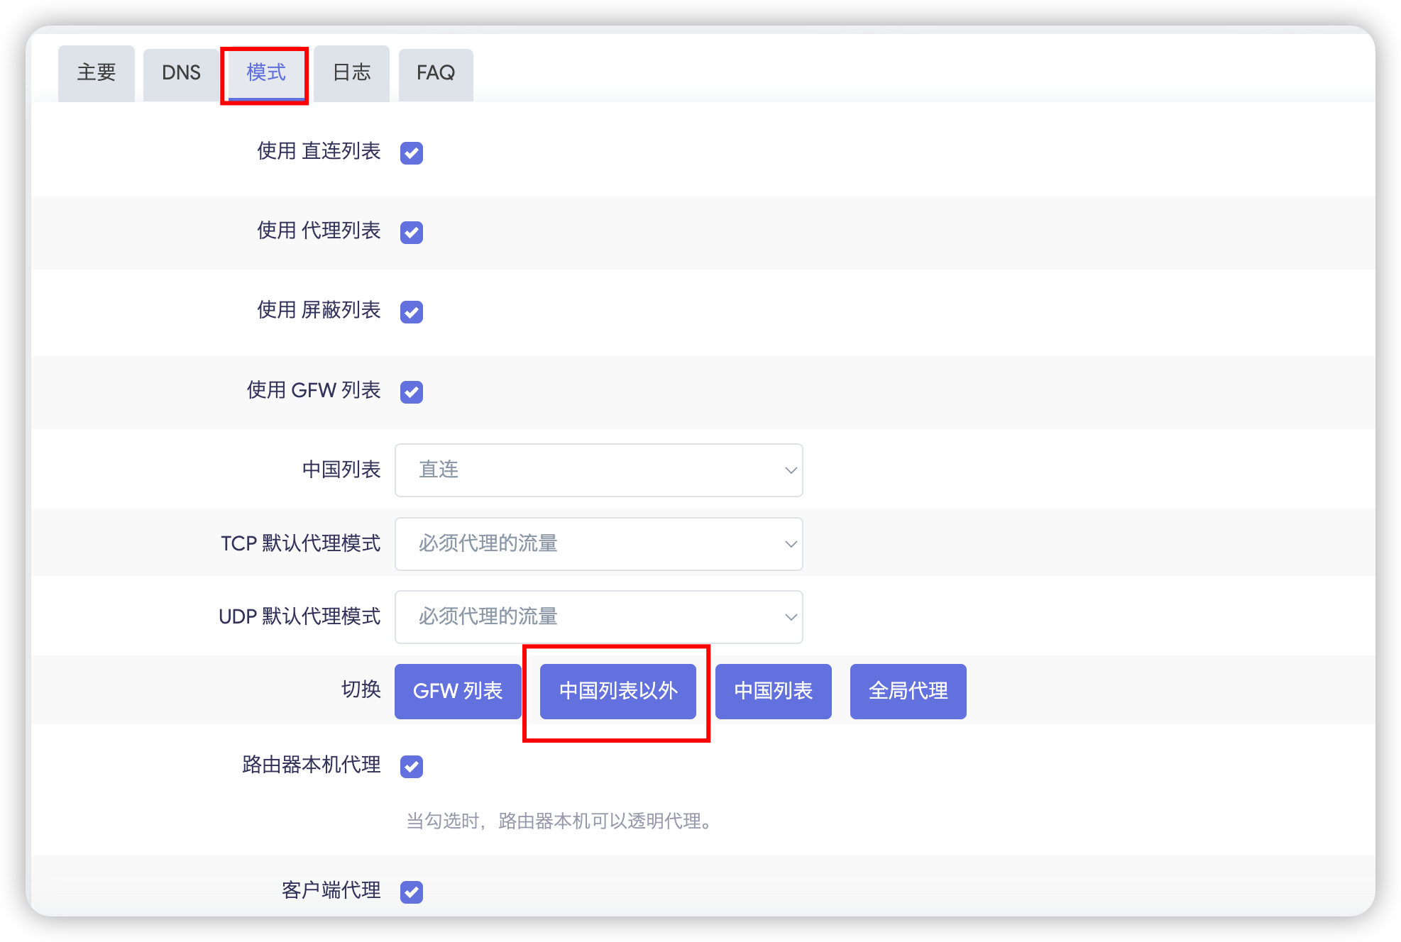Open 中国列表 dropdown showing 直连
Screen dimensions: 1401x942
coord(598,470)
